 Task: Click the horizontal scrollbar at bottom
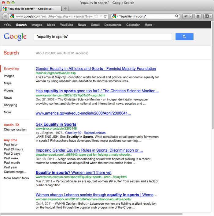pos(91,214)
